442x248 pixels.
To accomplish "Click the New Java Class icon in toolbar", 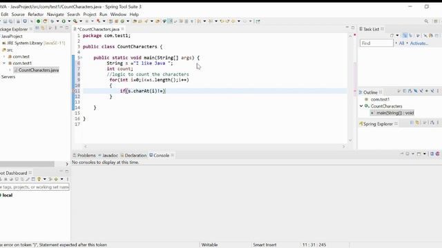I will click(x=122, y=21).
